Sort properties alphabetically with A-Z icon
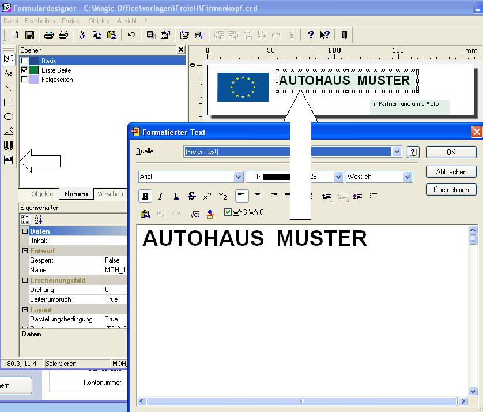483x412 pixels. [x=38, y=220]
